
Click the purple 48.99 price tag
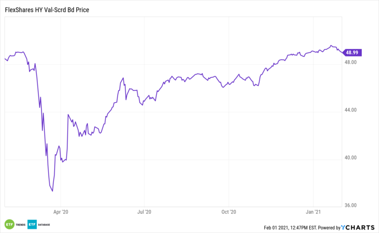point(351,52)
